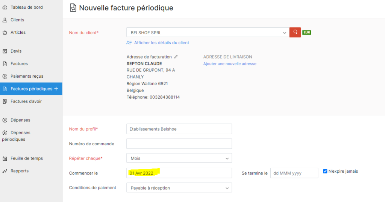Click the Feuille de temps calendar icon
Screen dimensions: 385x202
(x=5, y=158)
